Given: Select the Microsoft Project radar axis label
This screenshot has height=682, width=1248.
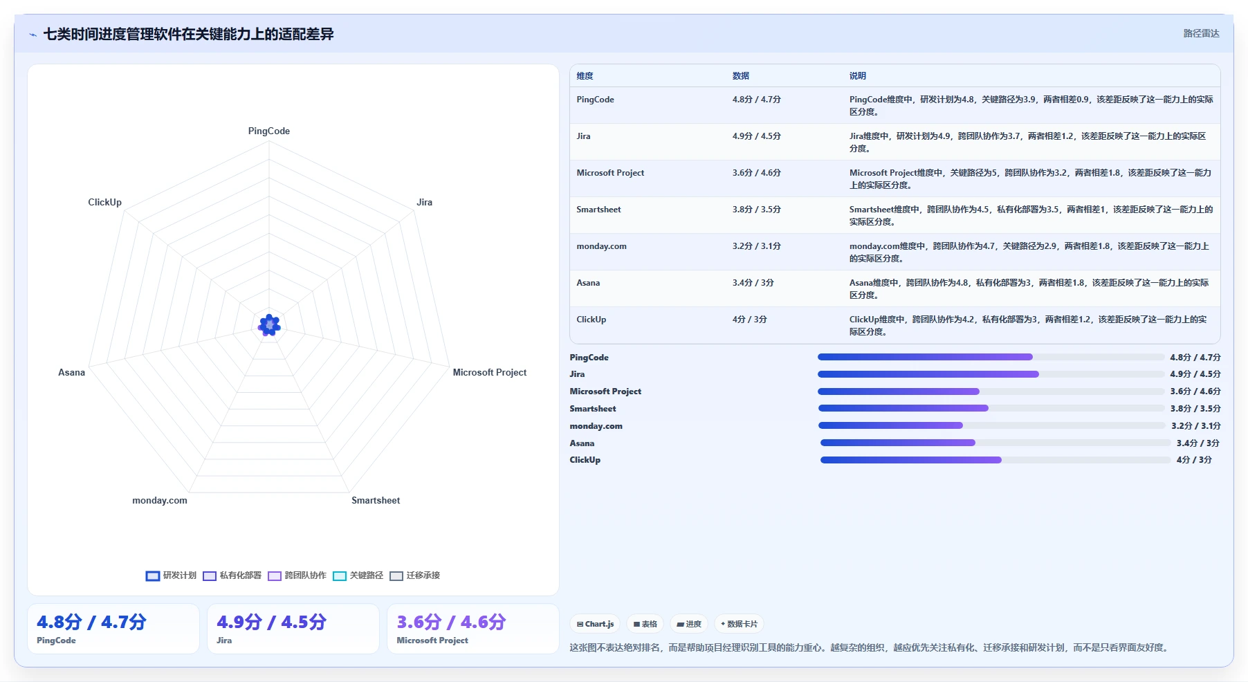Looking at the screenshot, I should (490, 372).
